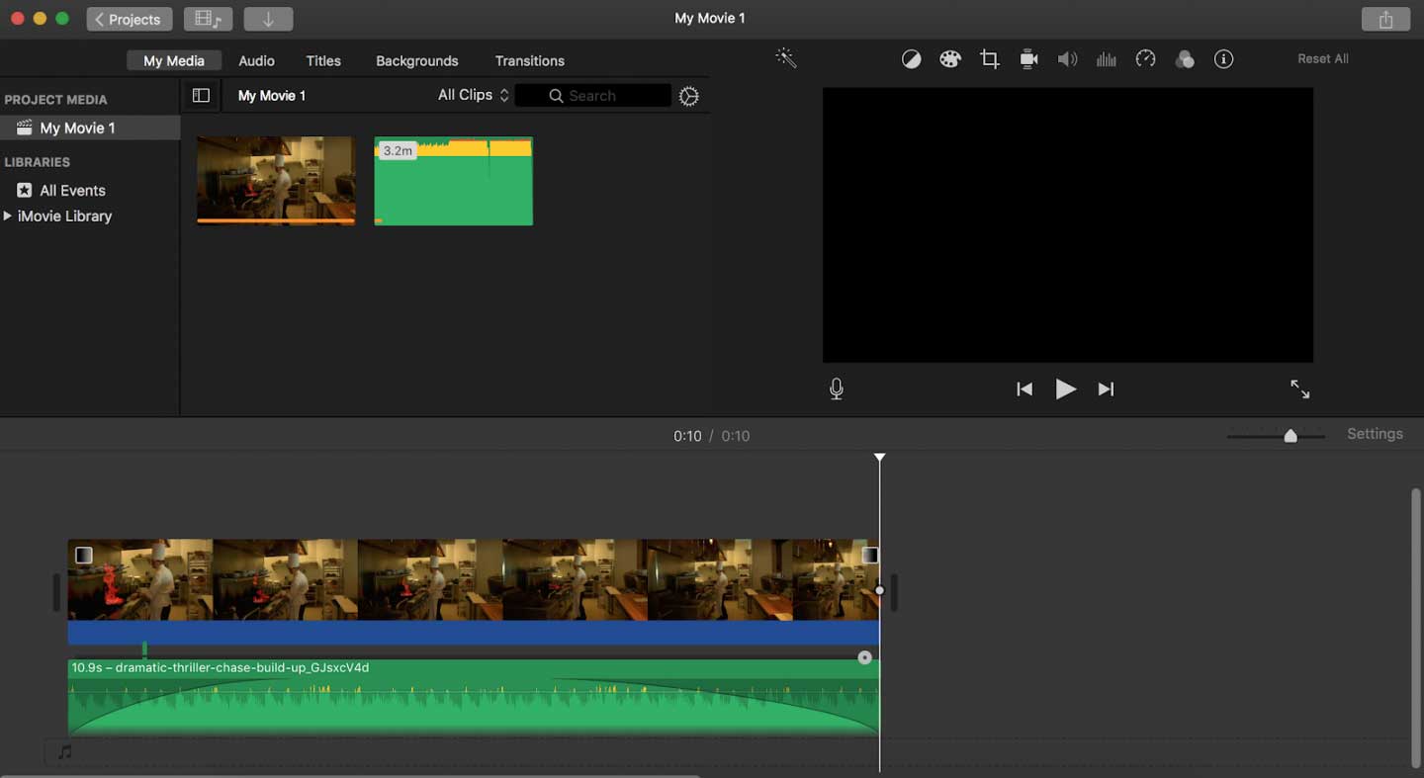Open noise reduction and equalizer tool
The height and width of the screenshot is (778, 1424).
click(x=1107, y=59)
